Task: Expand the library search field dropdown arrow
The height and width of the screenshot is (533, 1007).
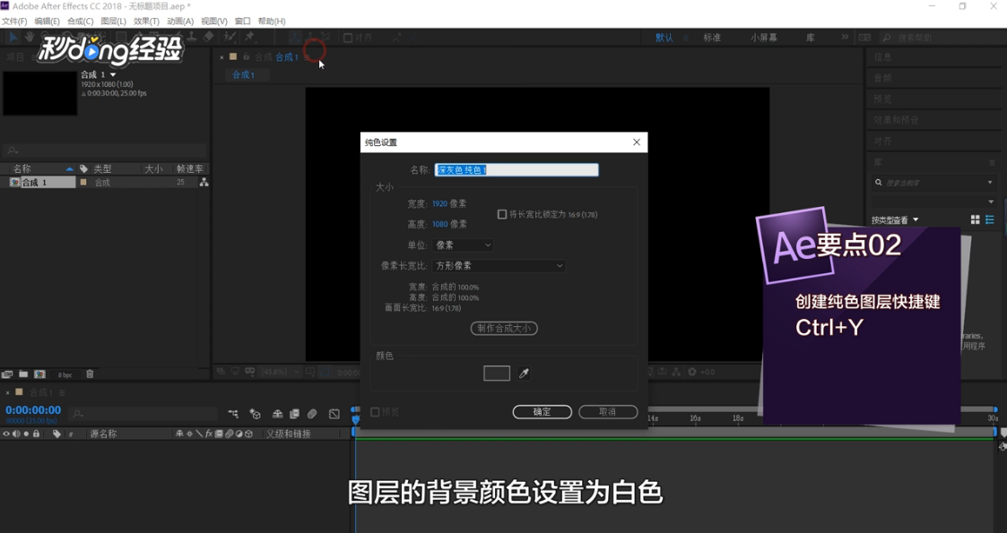Action: (990, 183)
